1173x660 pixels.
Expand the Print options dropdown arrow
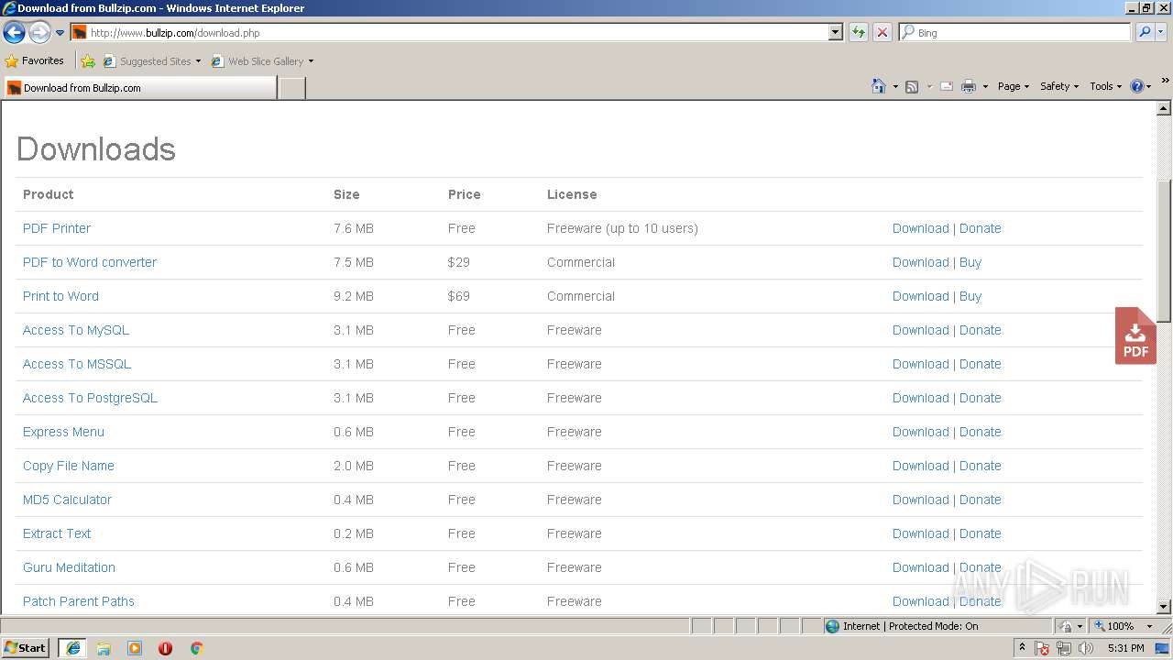click(x=985, y=86)
